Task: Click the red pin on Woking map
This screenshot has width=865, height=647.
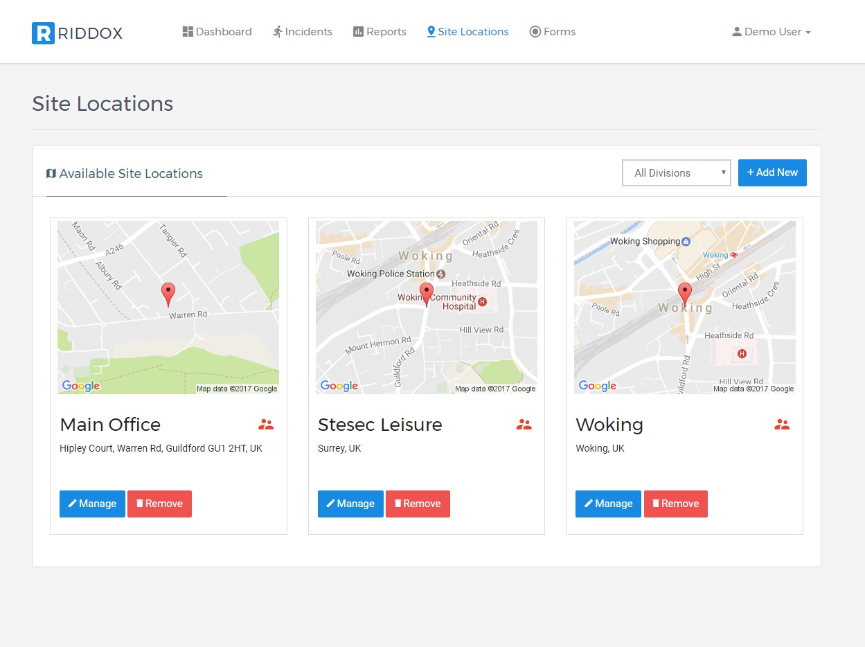Action: 685,294
